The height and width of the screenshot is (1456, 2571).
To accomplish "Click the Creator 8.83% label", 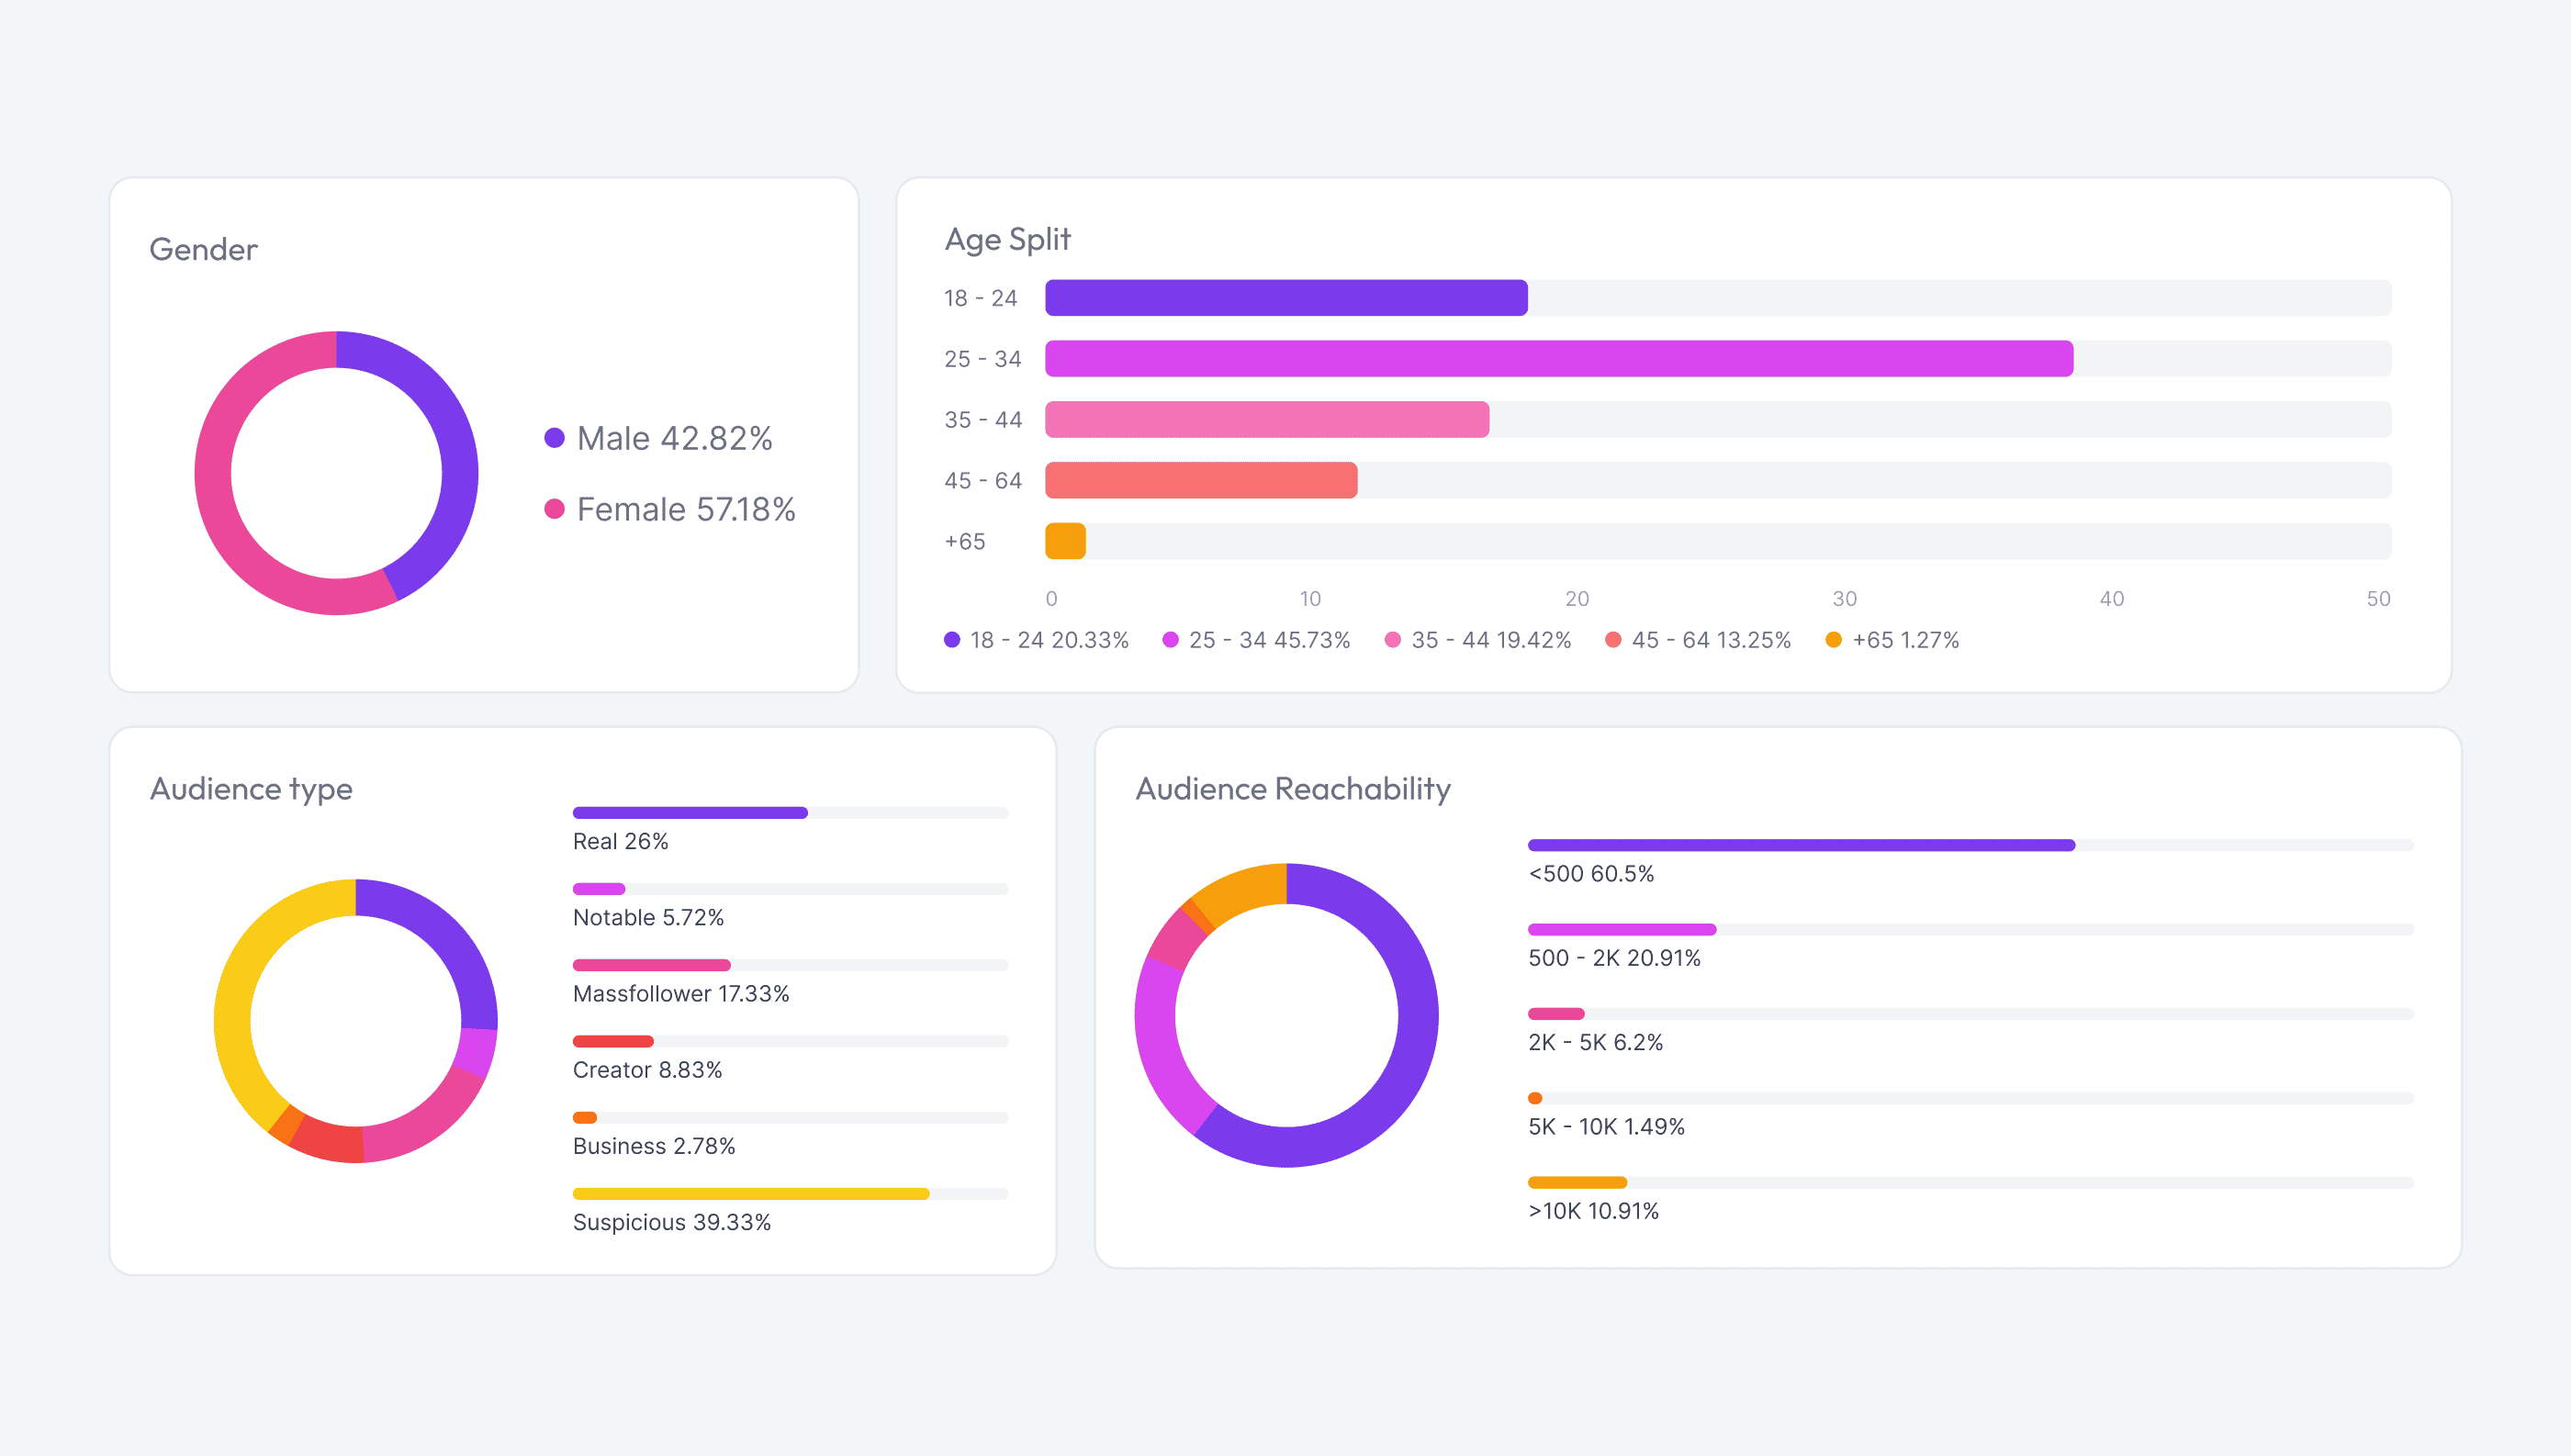I will tap(647, 1070).
